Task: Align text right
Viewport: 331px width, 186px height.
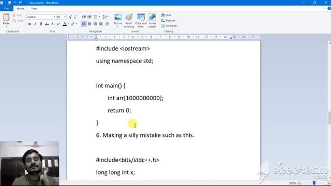Action: point(95,24)
